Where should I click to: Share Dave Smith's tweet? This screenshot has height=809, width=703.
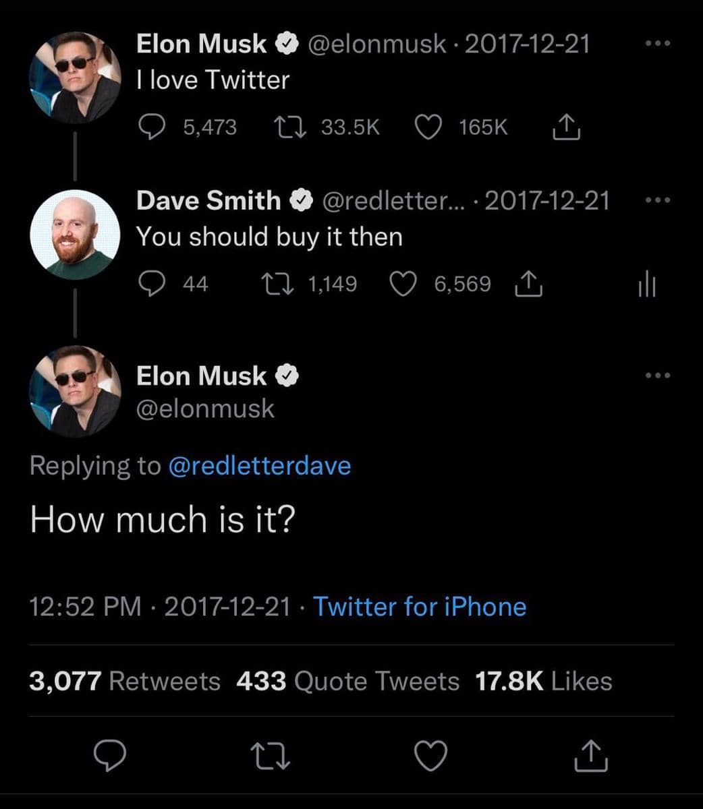(x=529, y=284)
